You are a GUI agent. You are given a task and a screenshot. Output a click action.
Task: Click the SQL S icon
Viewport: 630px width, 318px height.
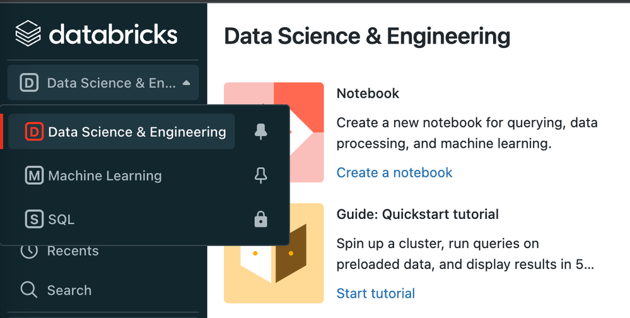coord(34,220)
